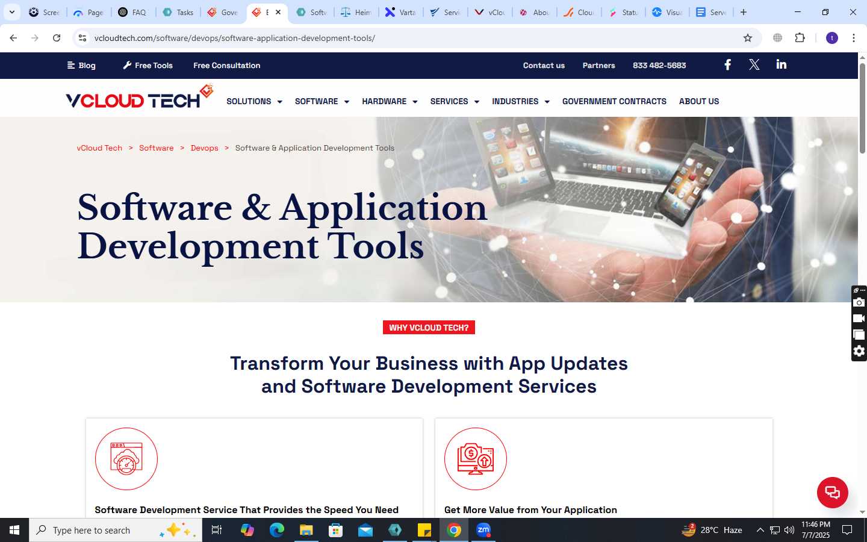867x542 pixels.
Task: Open Microsoft Edge from taskbar
Action: tap(277, 530)
